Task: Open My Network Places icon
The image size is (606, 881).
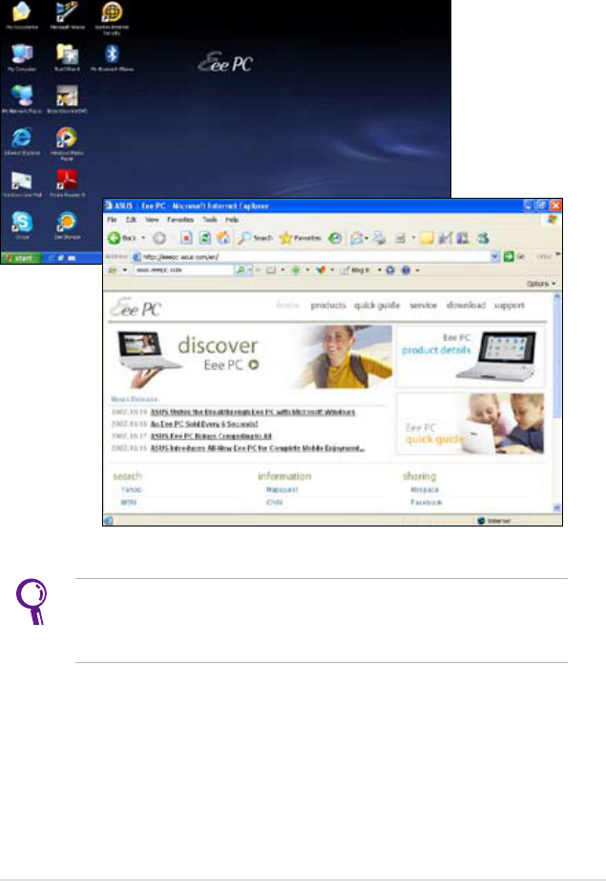Action: tap(22, 99)
